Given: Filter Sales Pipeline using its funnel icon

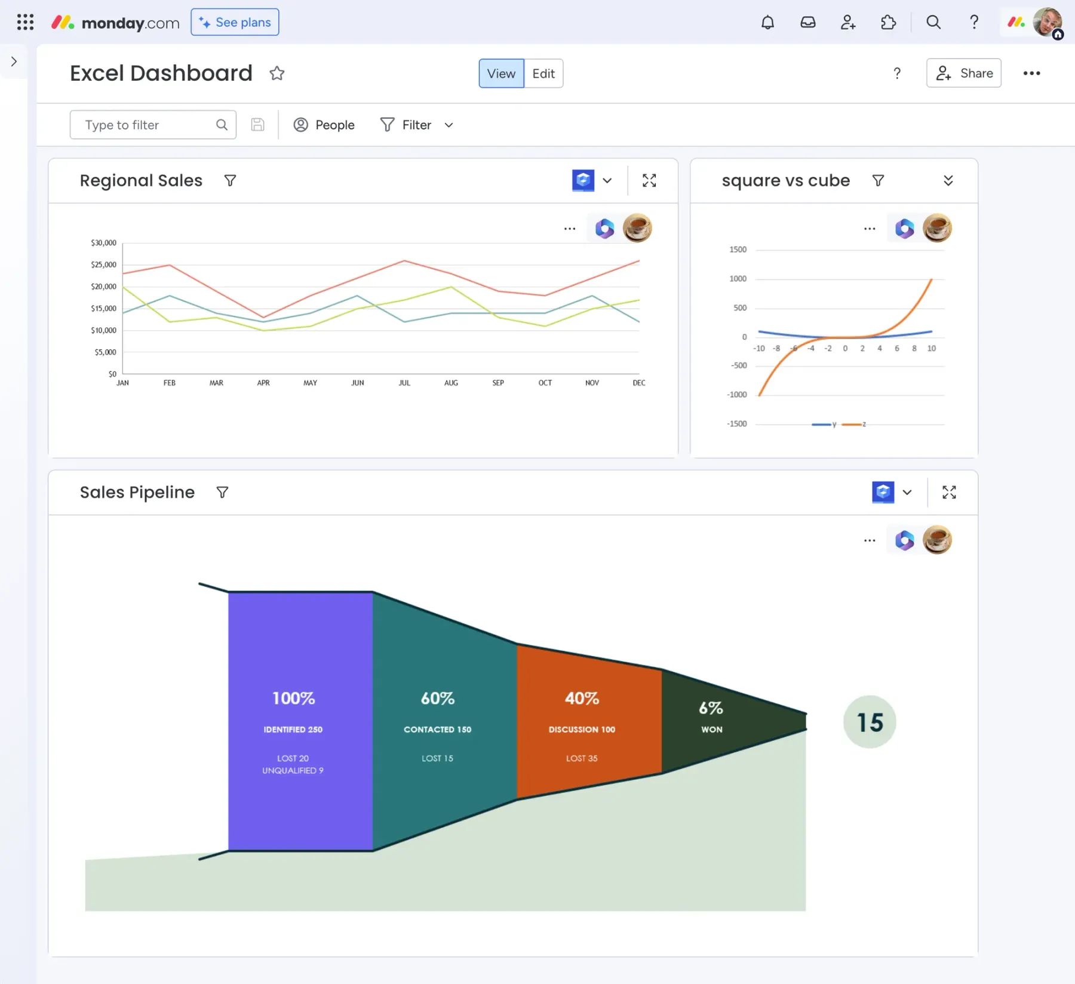Looking at the screenshot, I should [222, 492].
